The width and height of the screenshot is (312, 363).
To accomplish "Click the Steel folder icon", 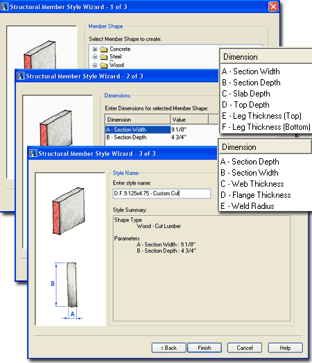I will tap(104, 57).
